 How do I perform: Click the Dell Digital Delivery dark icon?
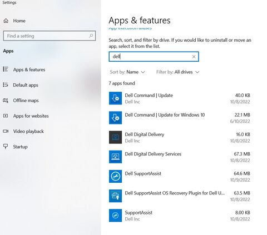click(x=115, y=137)
